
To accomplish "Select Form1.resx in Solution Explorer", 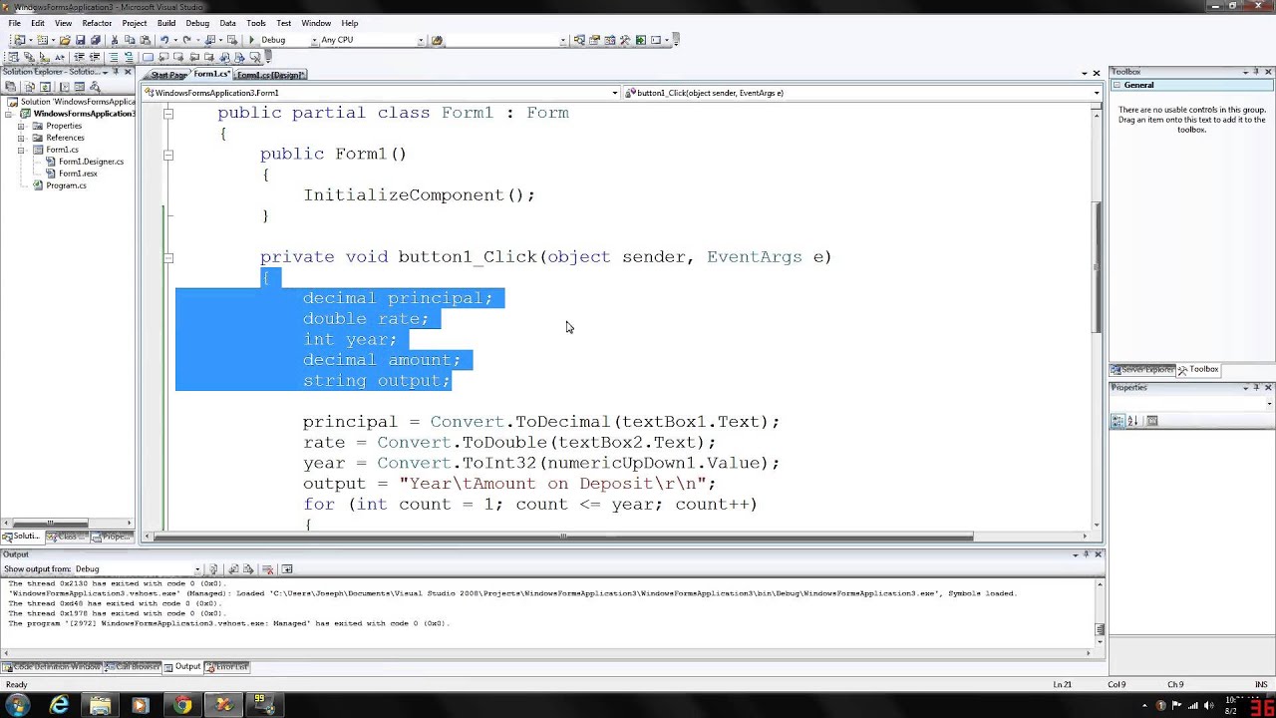I will pos(78,174).
